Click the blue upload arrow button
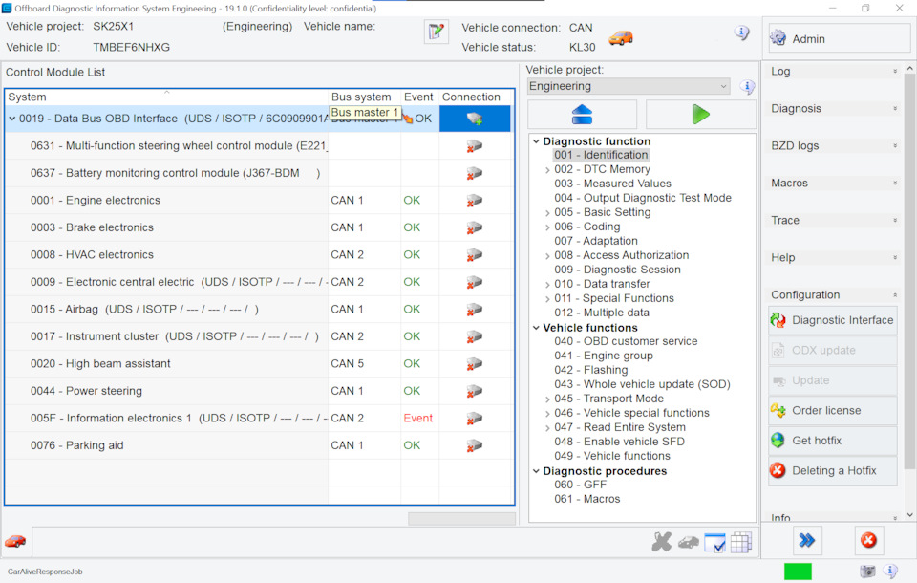917x583 pixels. 582,114
